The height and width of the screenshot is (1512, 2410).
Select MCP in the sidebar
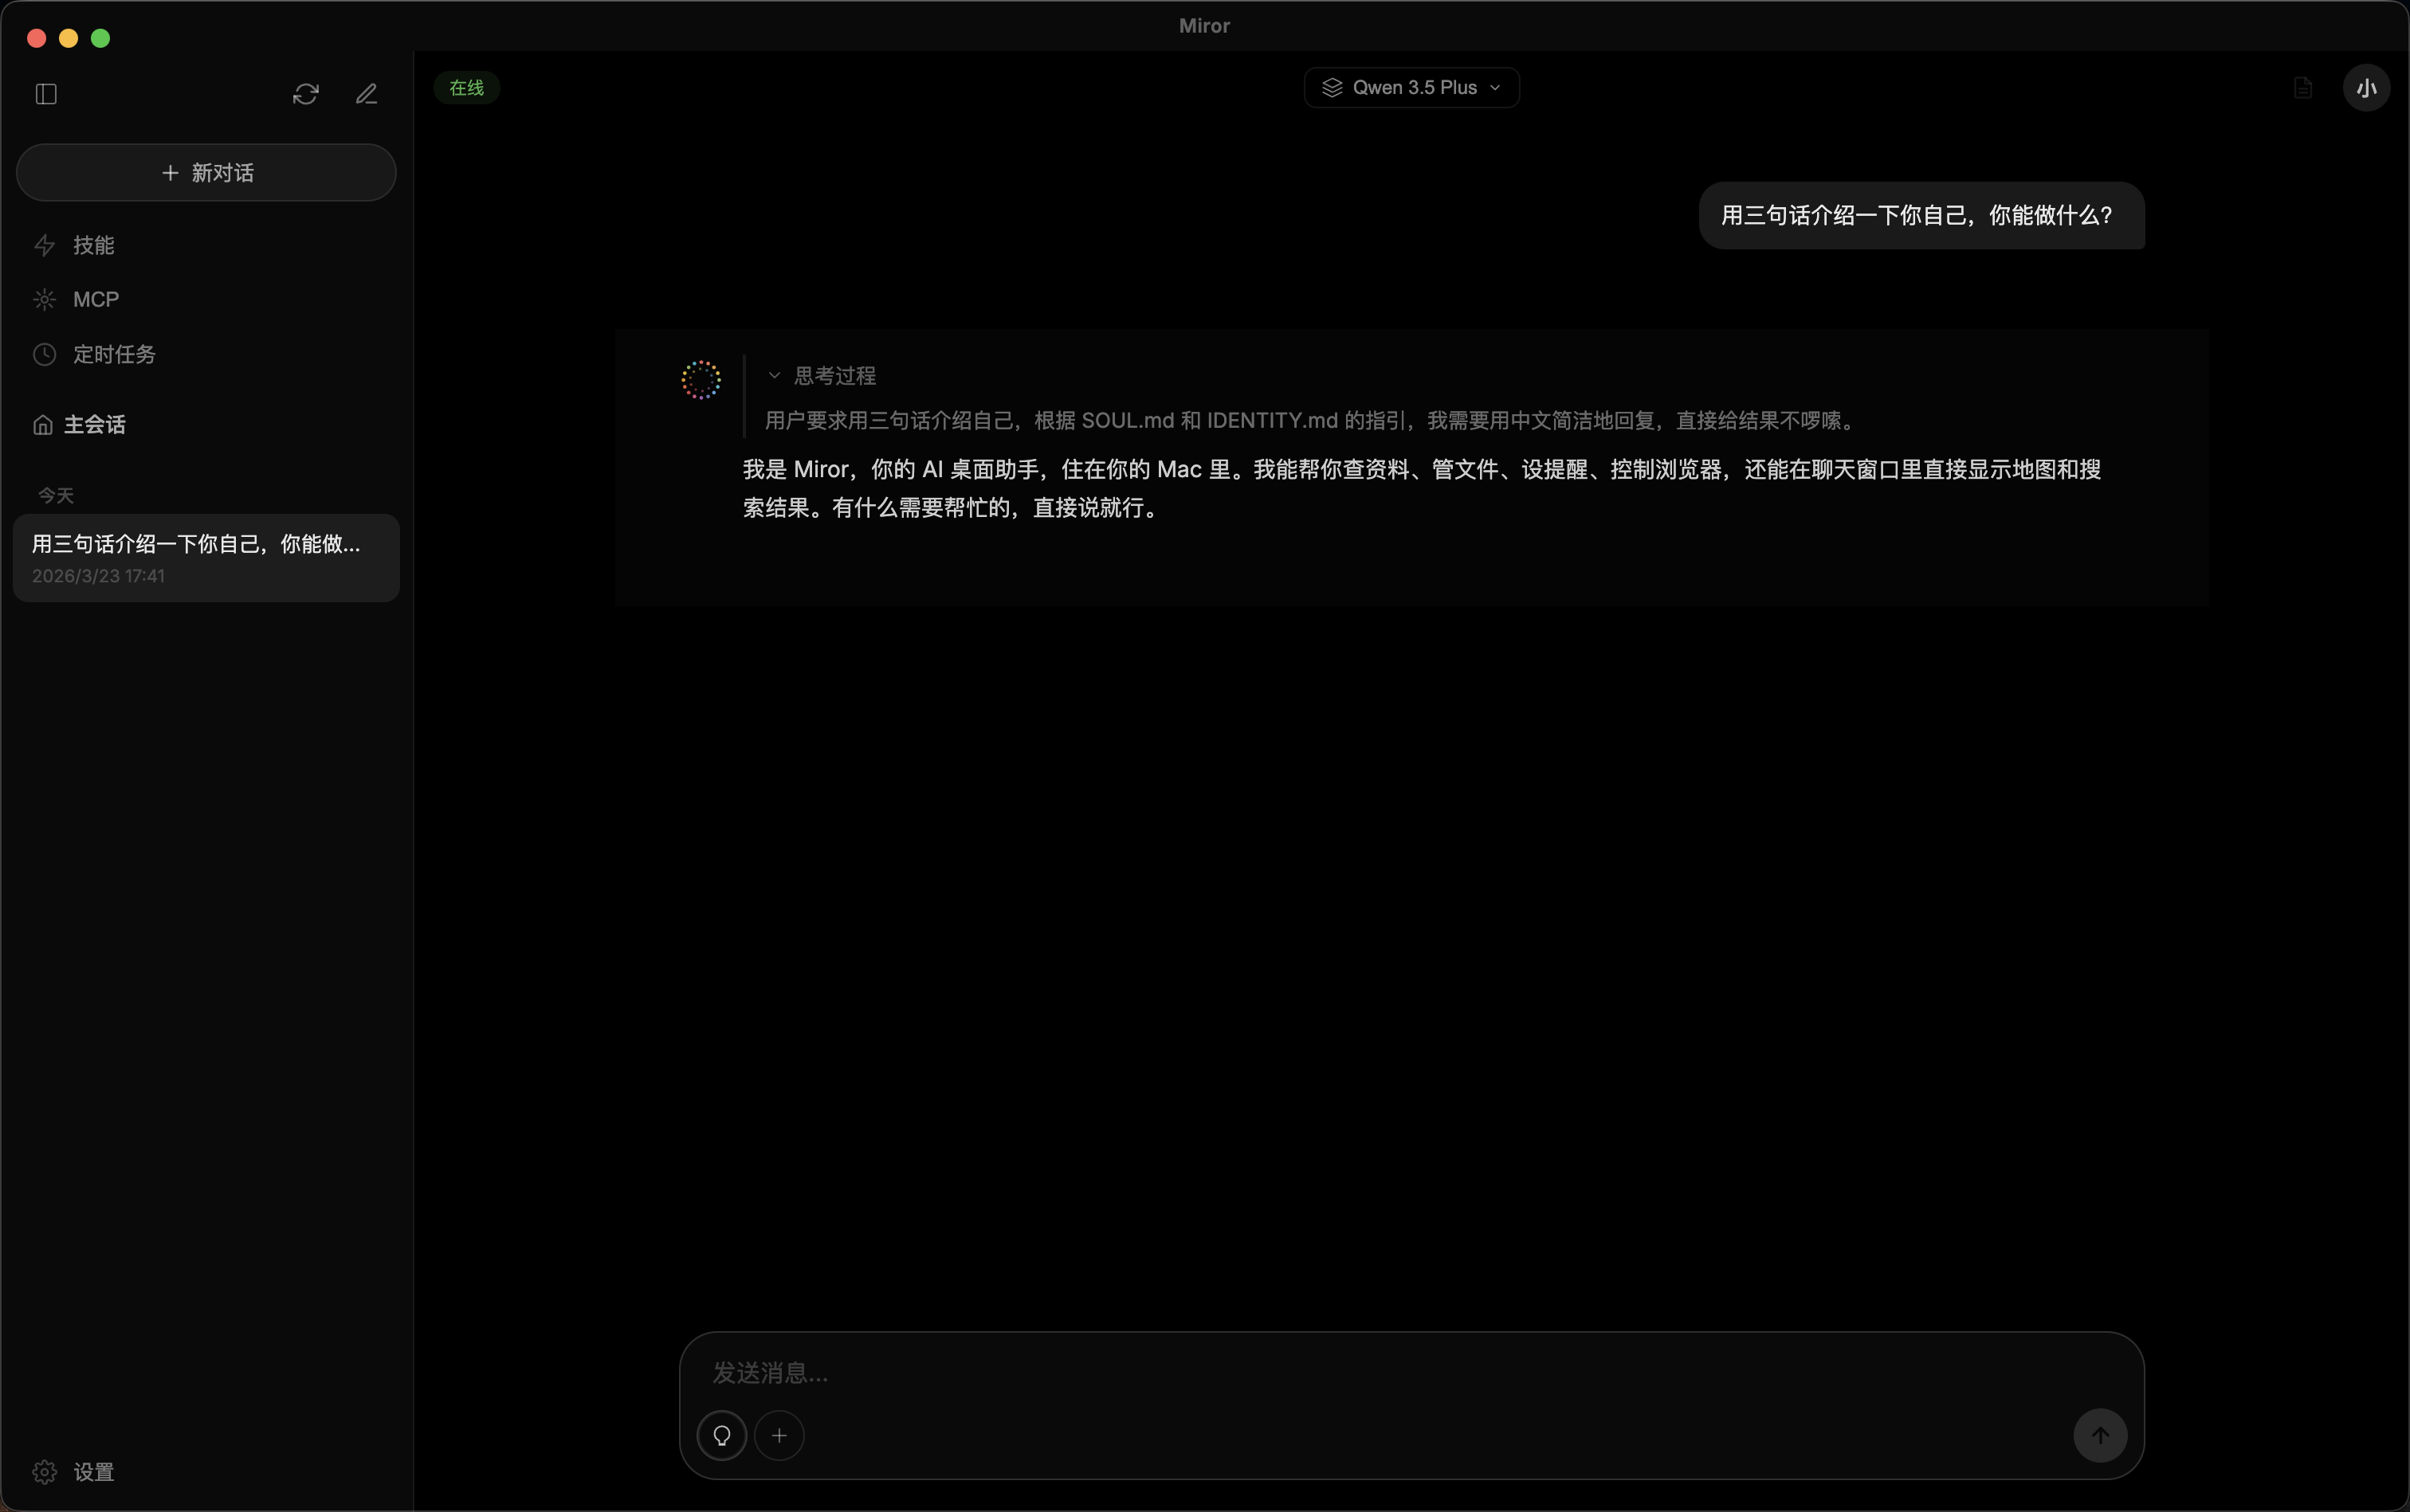(93, 299)
